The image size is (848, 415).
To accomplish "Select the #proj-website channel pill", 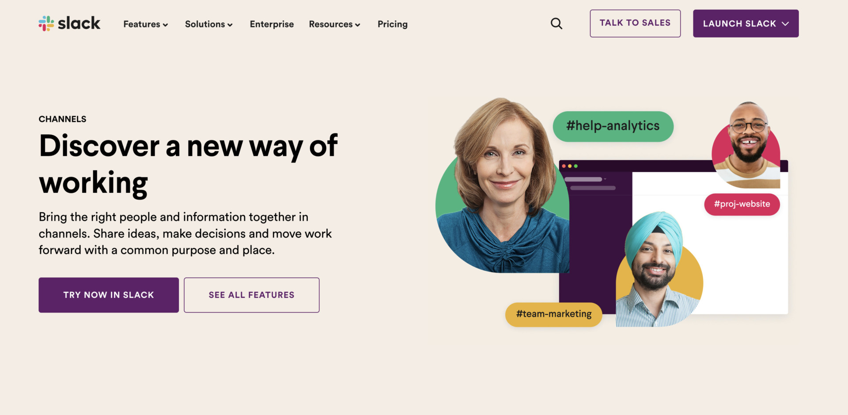I will click(742, 204).
